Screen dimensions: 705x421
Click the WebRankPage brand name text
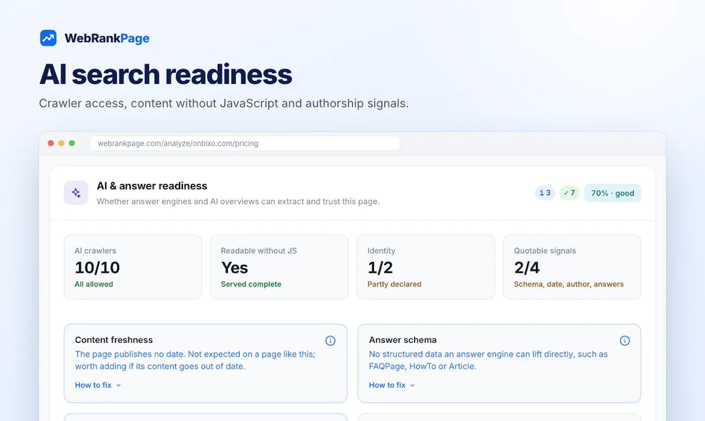click(x=107, y=38)
